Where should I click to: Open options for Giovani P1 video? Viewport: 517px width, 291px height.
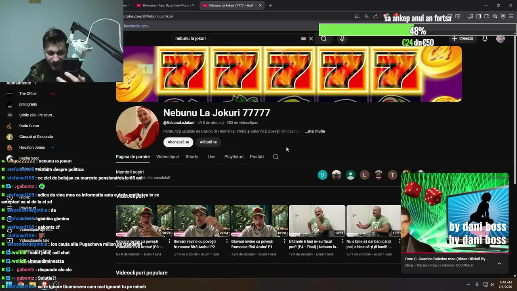(x=284, y=241)
